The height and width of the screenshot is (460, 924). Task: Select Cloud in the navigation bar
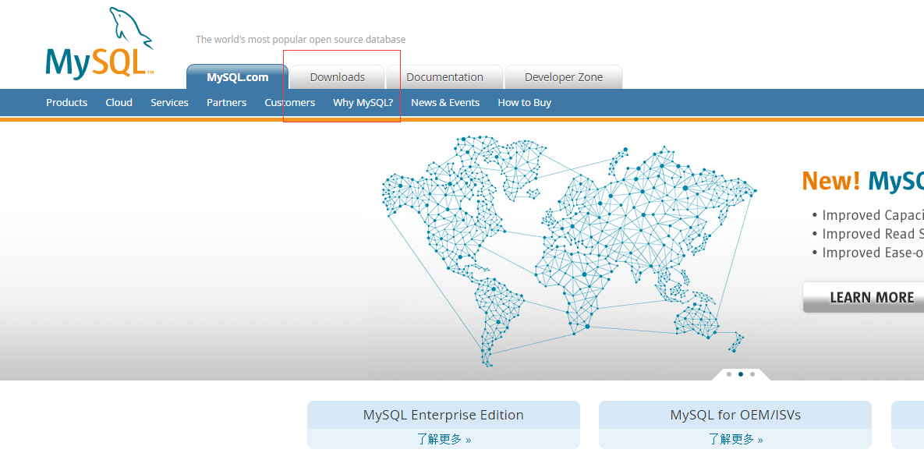point(119,102)
